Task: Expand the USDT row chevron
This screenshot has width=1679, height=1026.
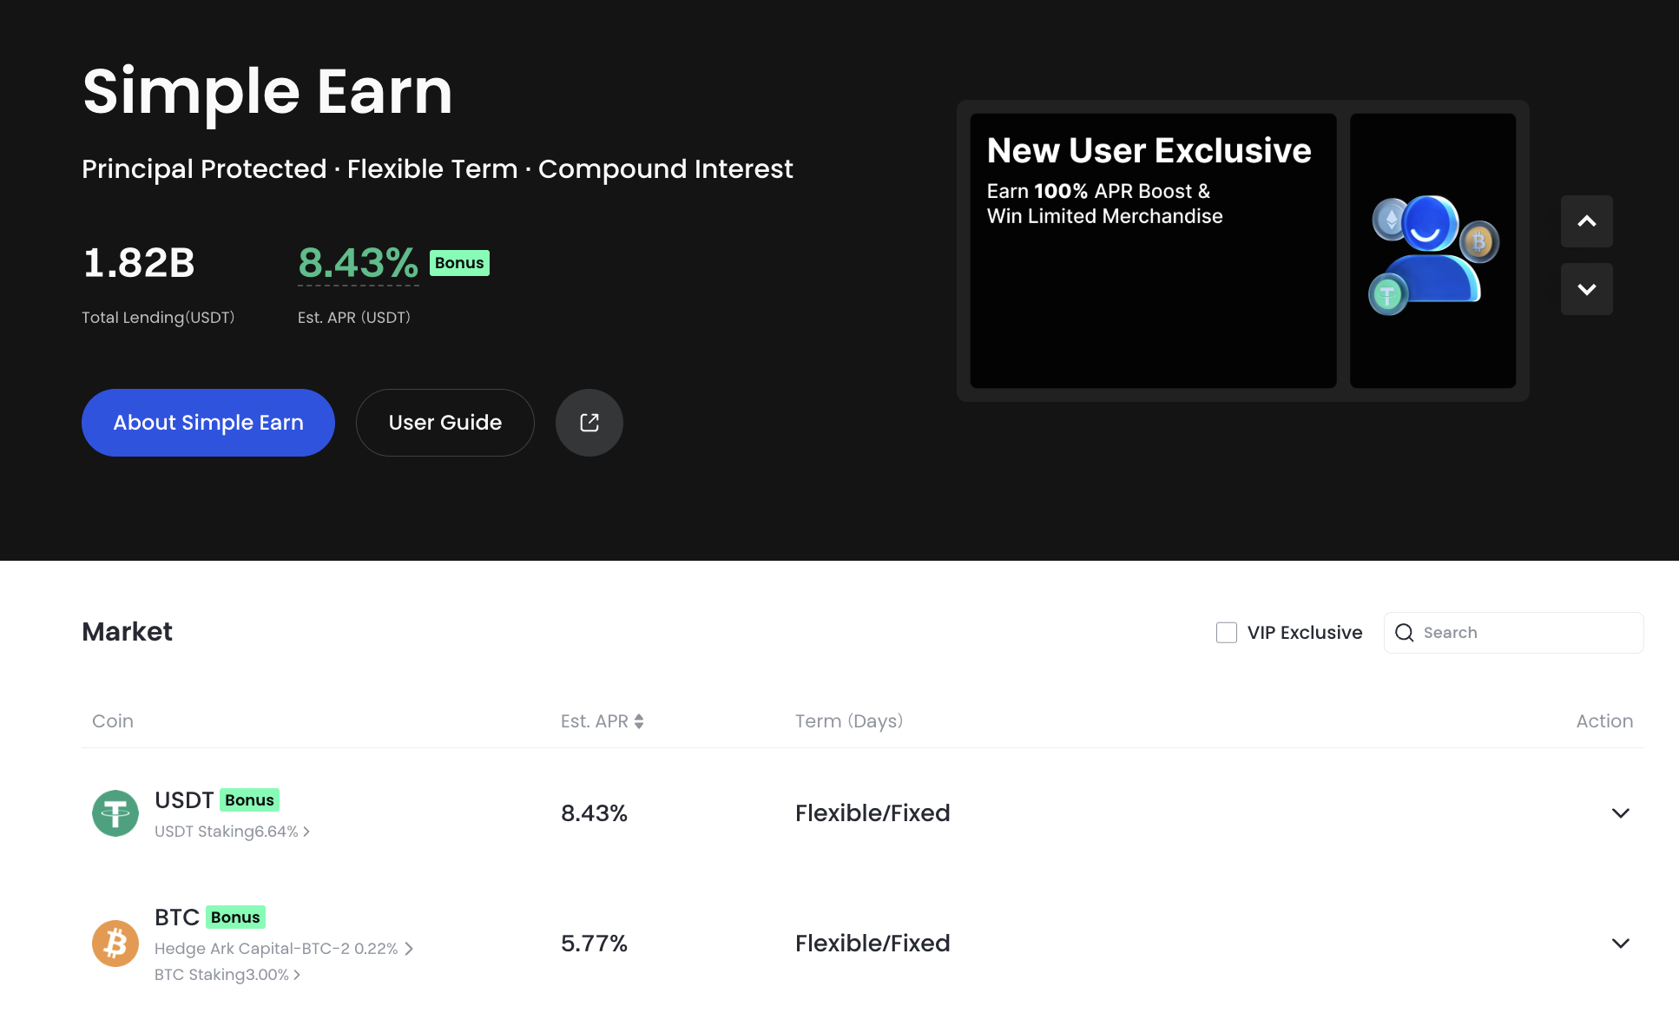Action: coord(1620,813)
